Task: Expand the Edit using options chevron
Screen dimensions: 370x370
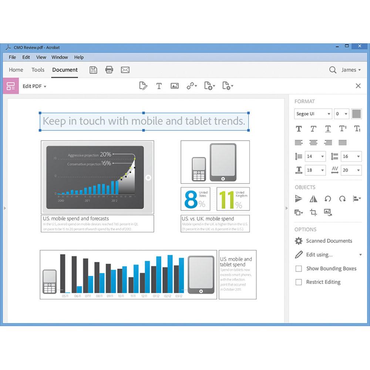Action: [361, 255]
